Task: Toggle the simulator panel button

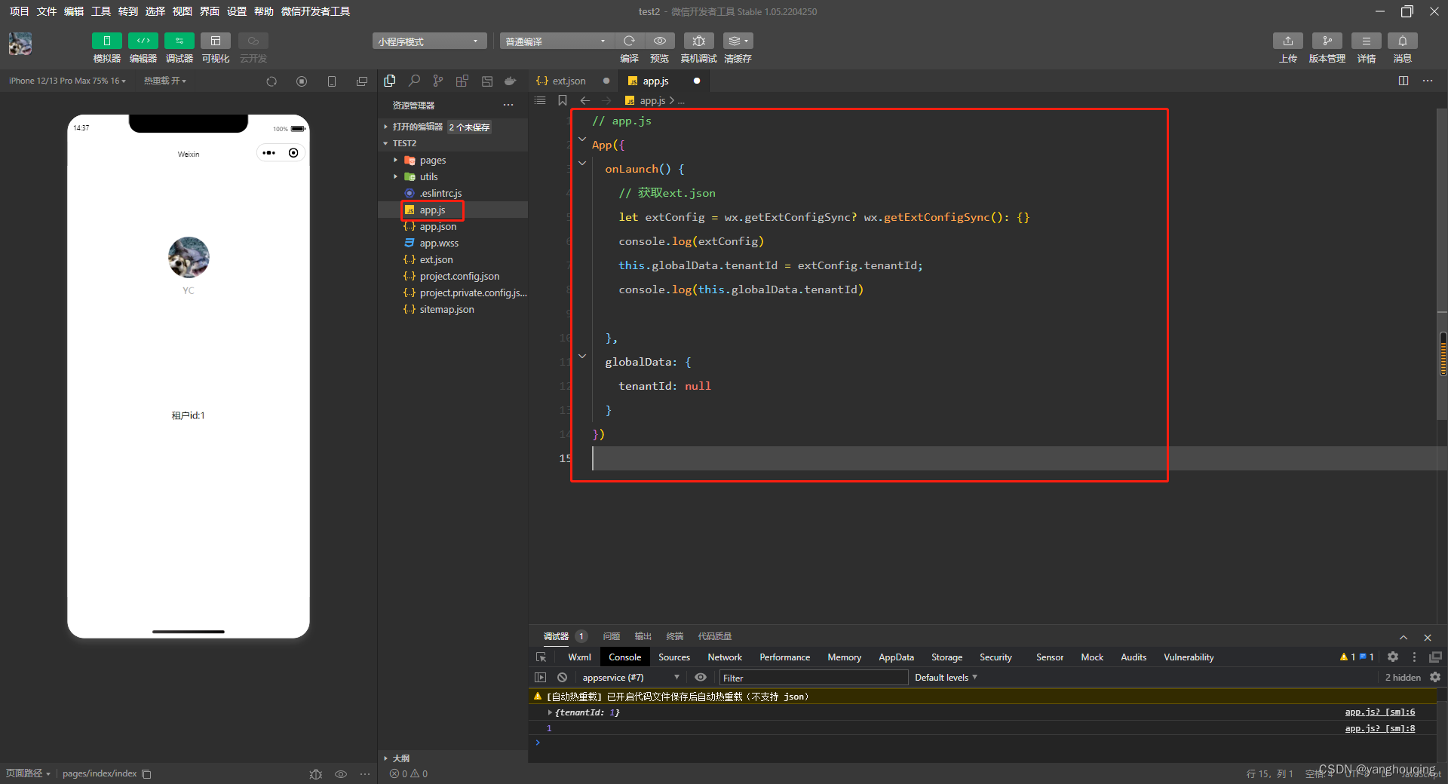Action: pos(106,41)
